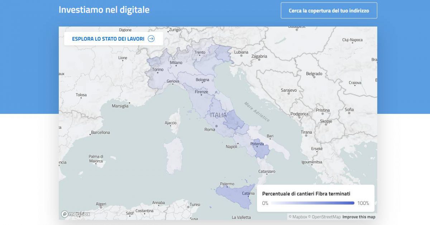The width and height of the screenshot is (430, 225).
Task: Click the Mapbox logo
Action: coord(76,214)
